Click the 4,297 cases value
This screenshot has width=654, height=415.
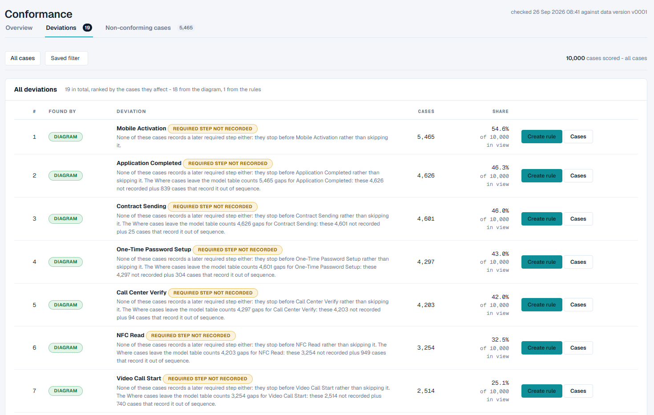point(426,262)
